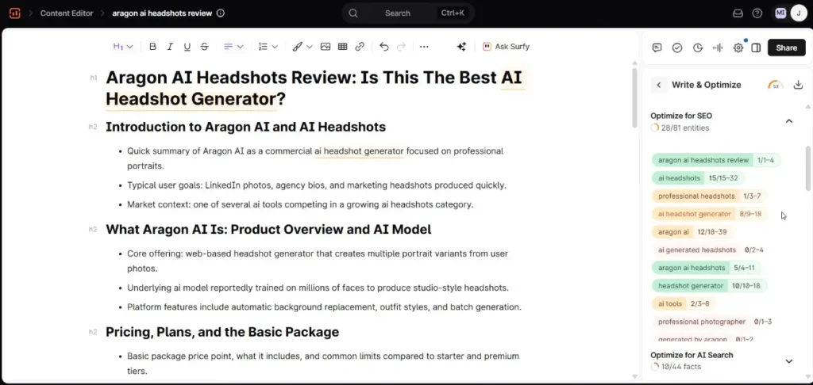Toggle bold formatting
Image resolution: width=813 pixels, height=385 pixels.
click(152, 47)
